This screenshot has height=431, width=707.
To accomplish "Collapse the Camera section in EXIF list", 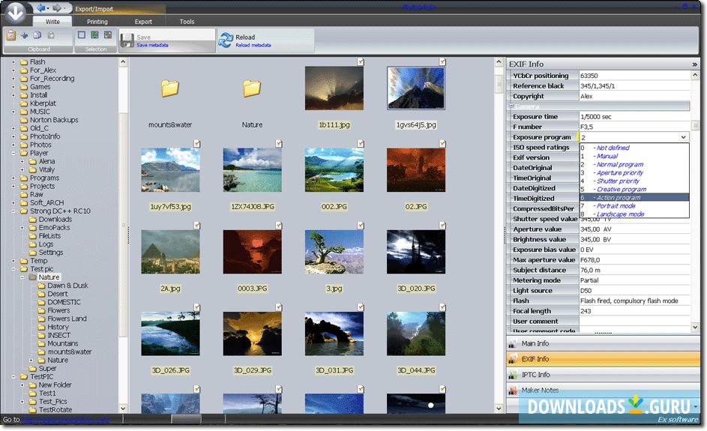I will pos(513,107).
